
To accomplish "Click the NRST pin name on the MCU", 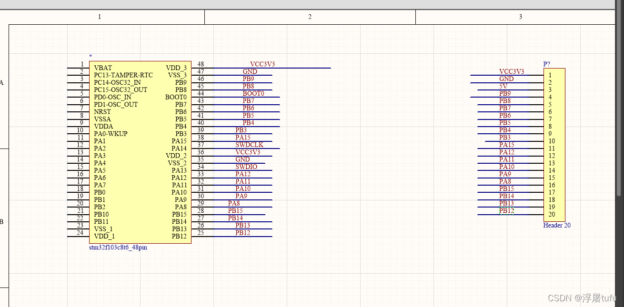I will pyautogui.click(x=102, y=112).
